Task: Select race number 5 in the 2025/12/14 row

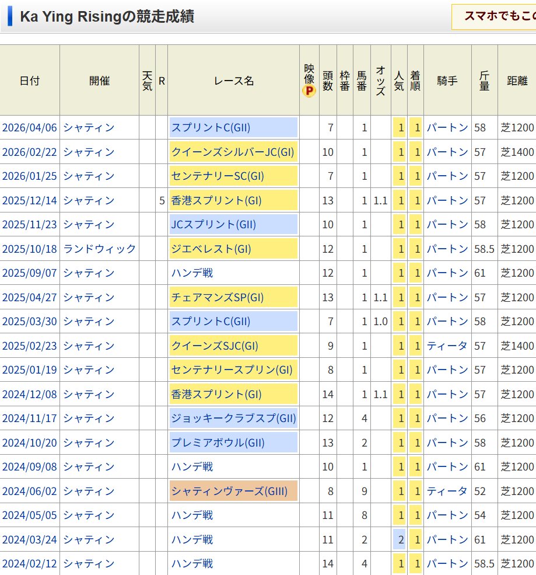Action: (162, 201)
